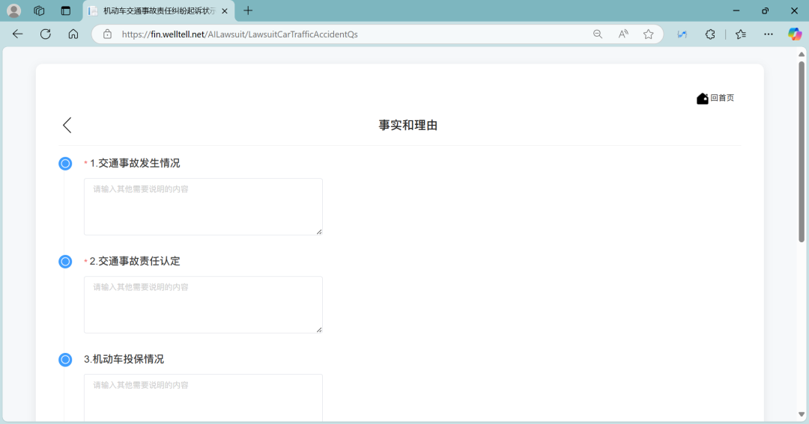Image resolution: width=809 pixels, height=424 pixels.
Task: Click the 交通事故发生情况 text area
Action: click(203, 206)
